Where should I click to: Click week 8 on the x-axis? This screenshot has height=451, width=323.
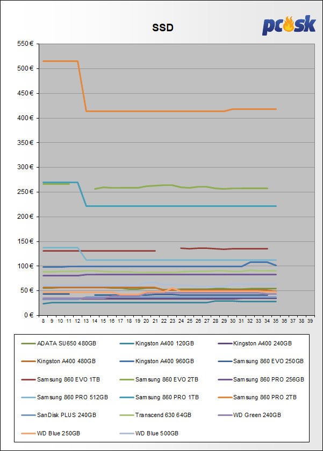[44, 321]
